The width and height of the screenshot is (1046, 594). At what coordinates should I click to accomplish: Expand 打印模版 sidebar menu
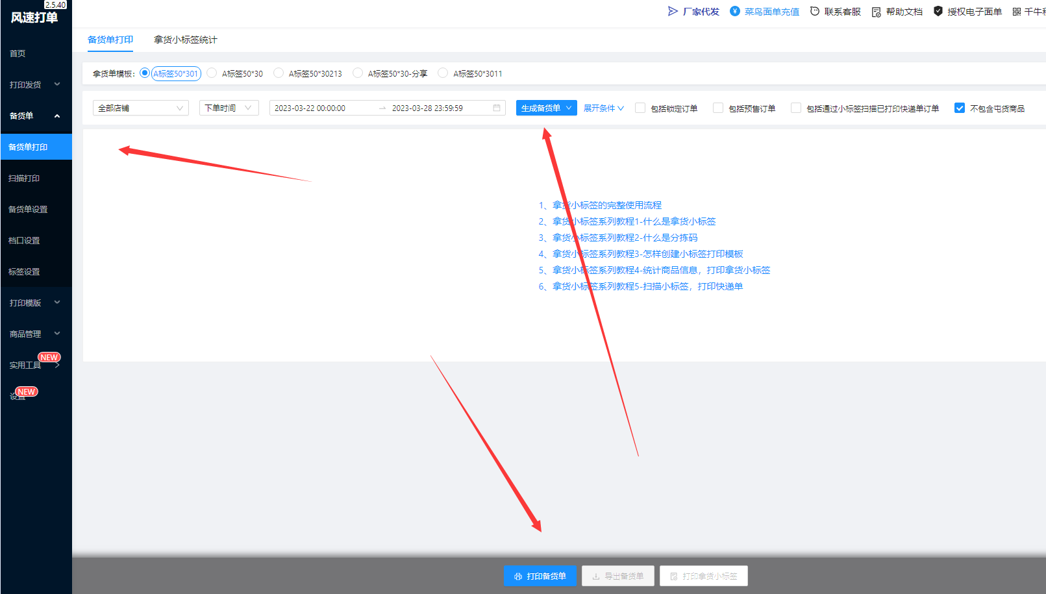coord(36,303)
